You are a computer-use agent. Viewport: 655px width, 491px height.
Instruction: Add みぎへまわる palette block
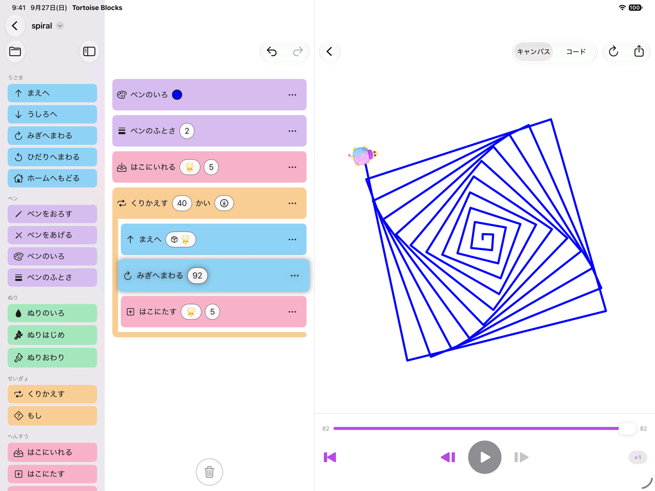tap(52, 136)
